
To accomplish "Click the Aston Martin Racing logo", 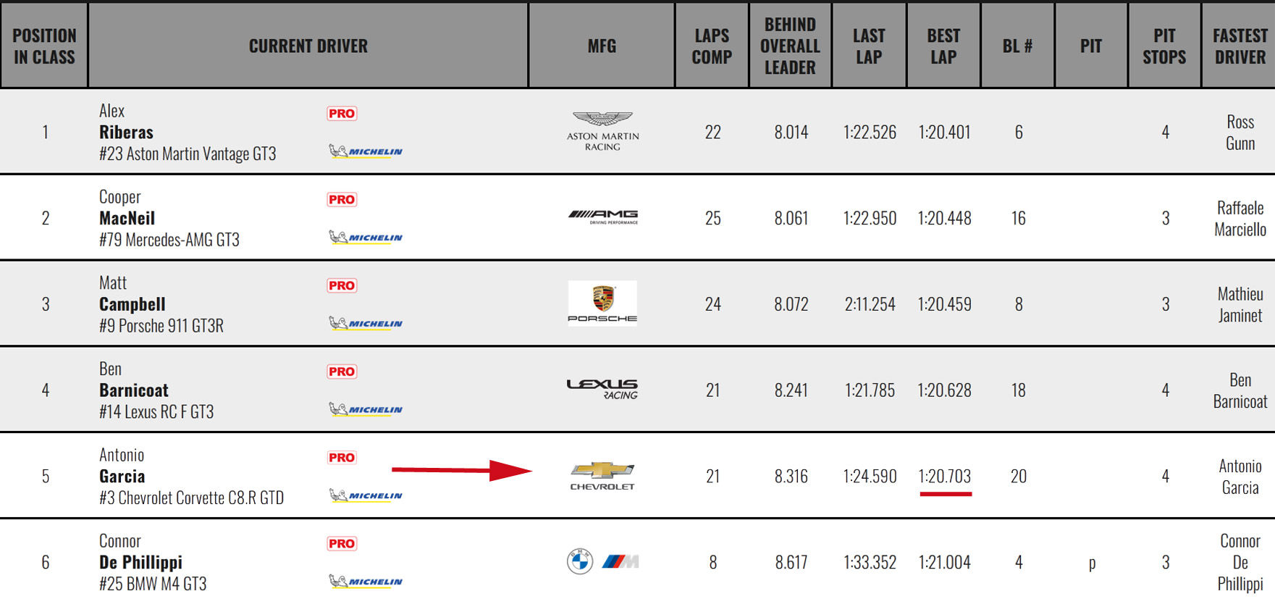I will [602, 131].
